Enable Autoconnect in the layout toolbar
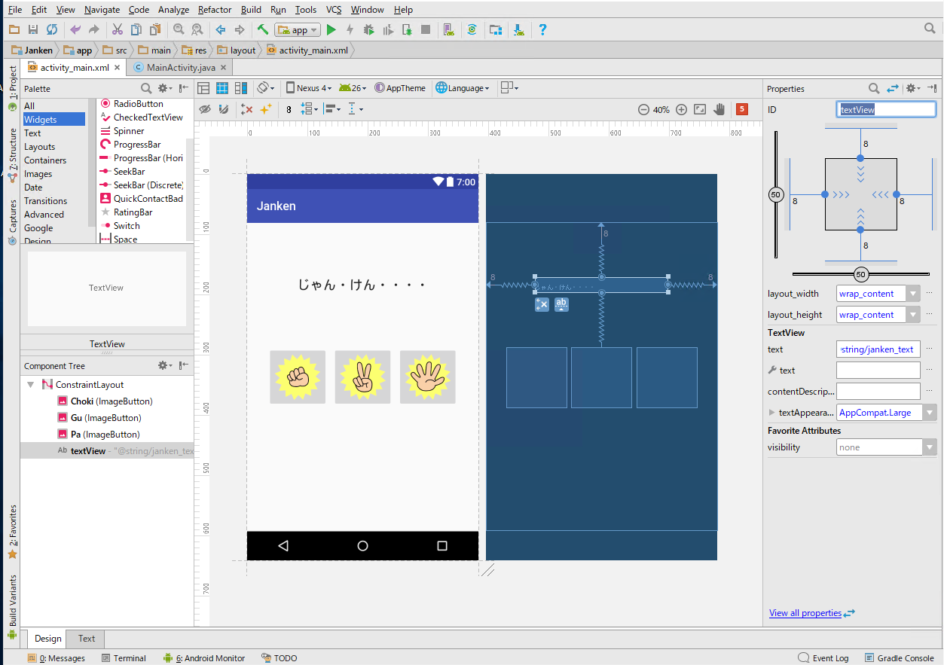944x665 pixels. pos(222,108)
